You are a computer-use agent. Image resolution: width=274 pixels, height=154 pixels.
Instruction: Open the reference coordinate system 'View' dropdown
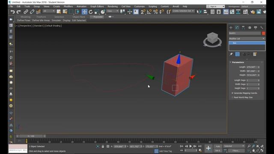tap(113, 11)
